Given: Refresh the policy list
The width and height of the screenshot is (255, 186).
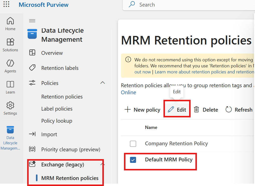Looking at the screenshot, I should [x=238, y=109].
